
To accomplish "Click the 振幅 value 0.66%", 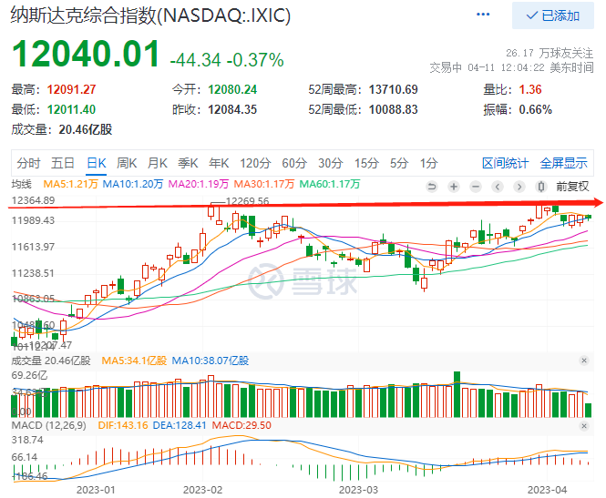I will click(x=535, y=109).
